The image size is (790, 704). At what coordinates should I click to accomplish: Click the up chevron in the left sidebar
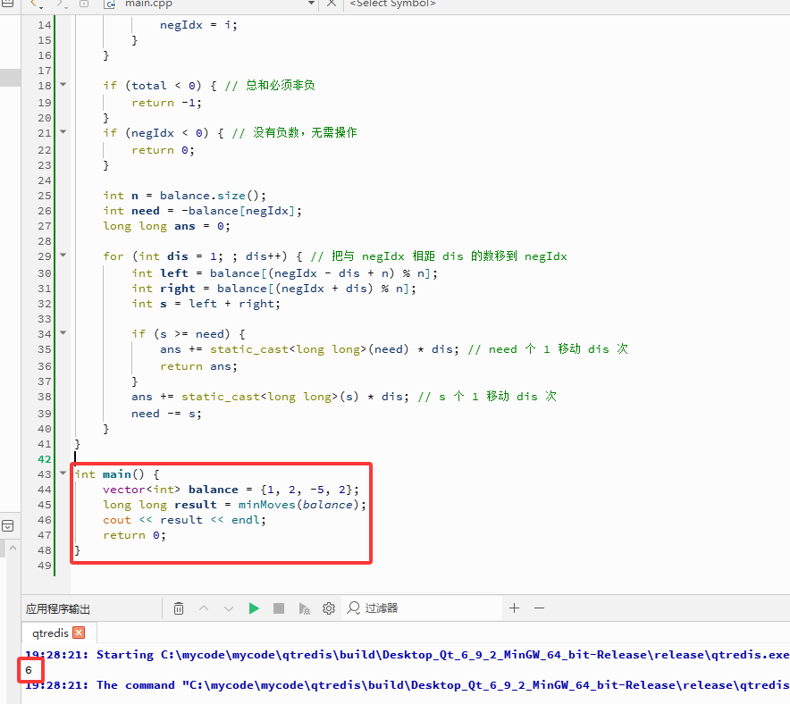(13, 548)
